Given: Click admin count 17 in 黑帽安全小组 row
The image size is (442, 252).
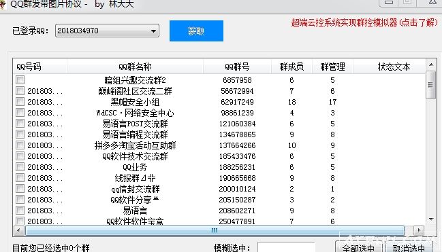Looking at the screenshot, I should (x=332, y=102).
